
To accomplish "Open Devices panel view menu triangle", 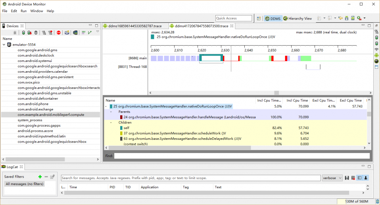I will click(98, 31).
